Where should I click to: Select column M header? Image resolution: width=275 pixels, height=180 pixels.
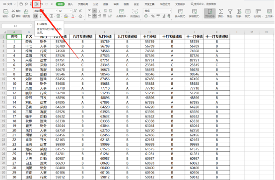[252, 32]
